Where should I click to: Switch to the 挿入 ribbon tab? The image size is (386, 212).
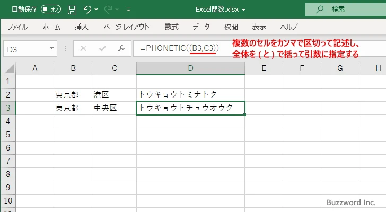coord(81,26)
